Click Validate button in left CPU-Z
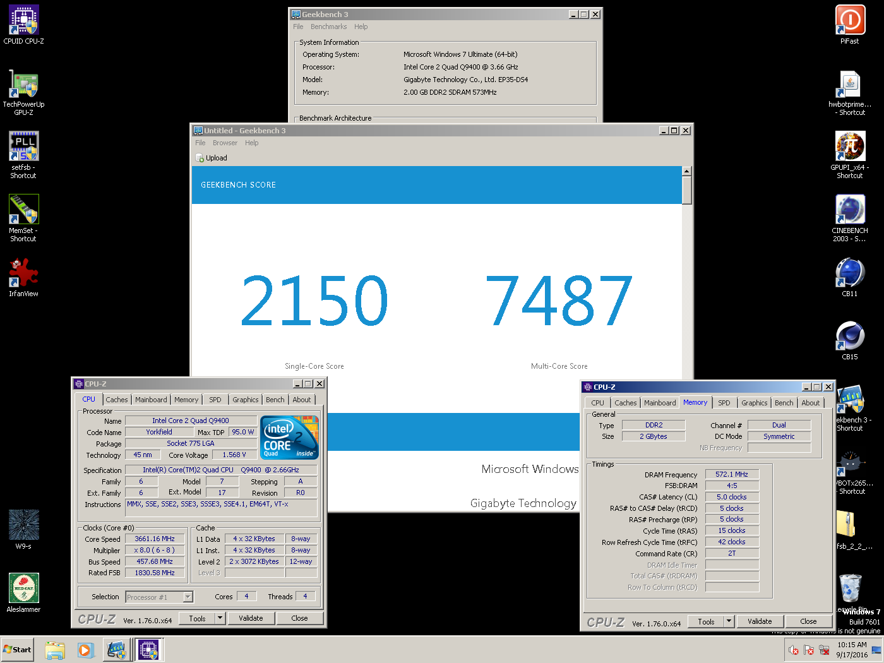 coord(251,618)
